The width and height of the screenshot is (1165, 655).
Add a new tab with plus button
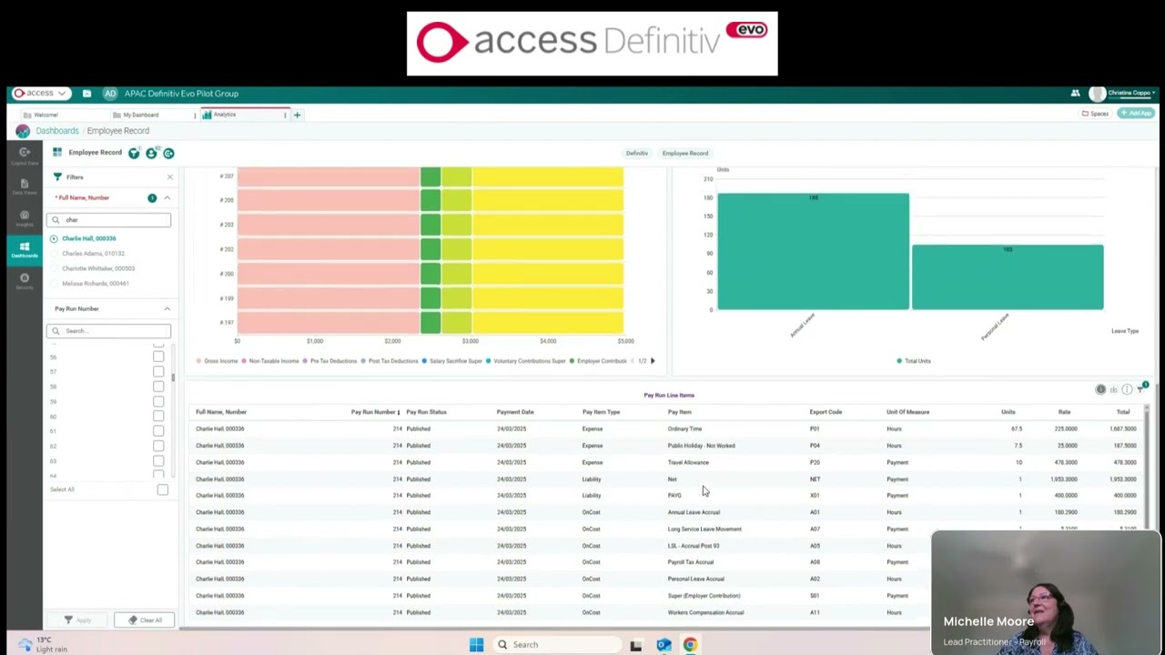pyautogui.click(x=297, y=116)
